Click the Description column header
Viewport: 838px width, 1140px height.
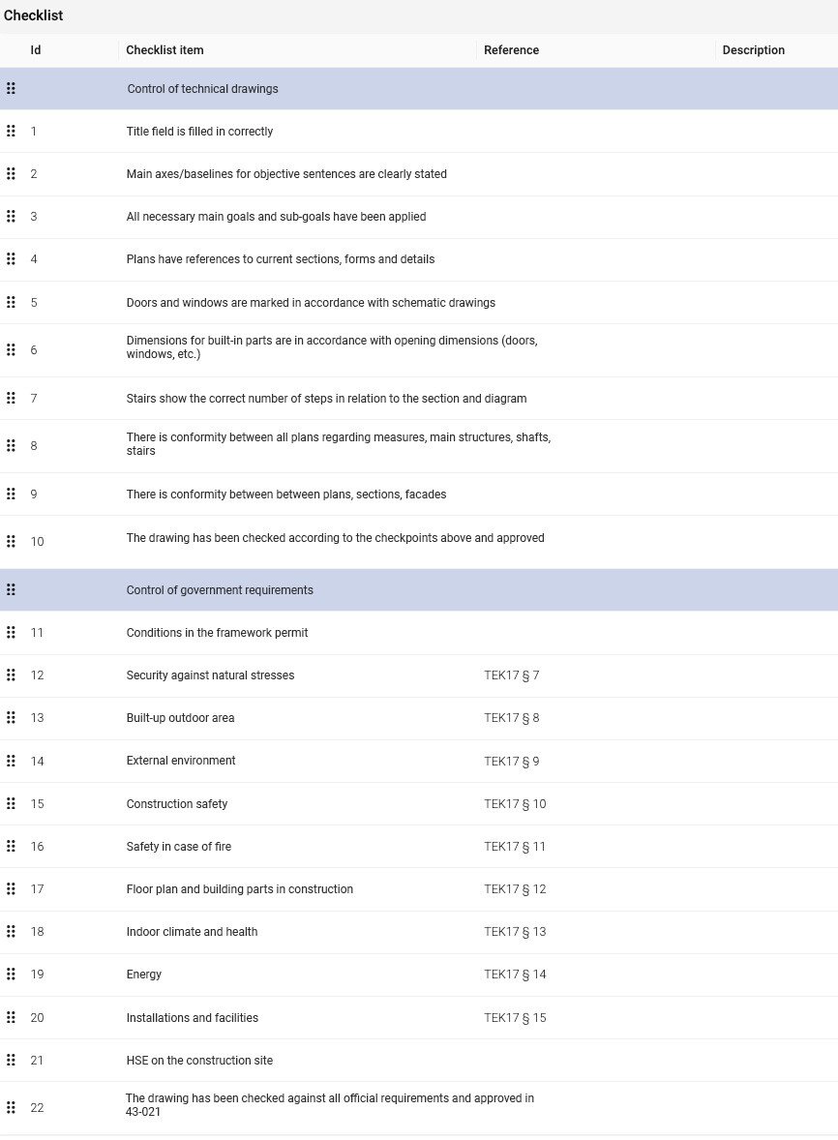pyautogui.click(x=753, y=50)
